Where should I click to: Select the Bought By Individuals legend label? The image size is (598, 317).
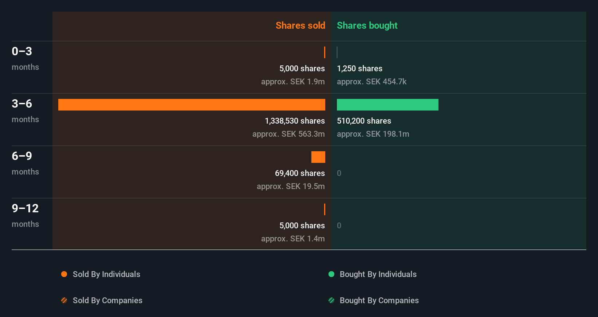(x=378, y=274)
